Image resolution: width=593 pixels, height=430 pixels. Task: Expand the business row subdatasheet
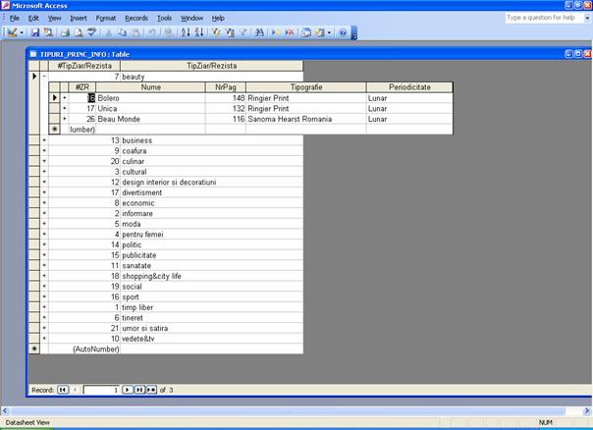(43, 140)
